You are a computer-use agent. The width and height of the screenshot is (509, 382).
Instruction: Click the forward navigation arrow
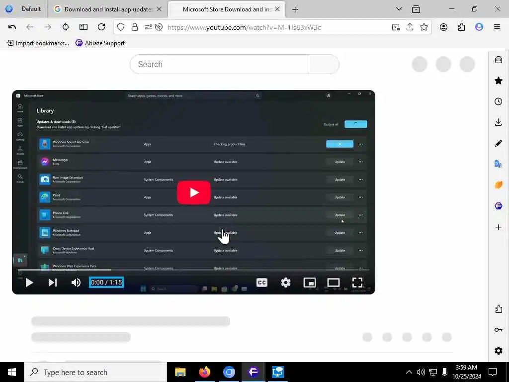pyautogui.click(x=48, y=27)
